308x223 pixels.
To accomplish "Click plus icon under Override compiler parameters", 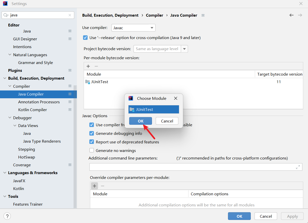I will (x=95, y=186).
